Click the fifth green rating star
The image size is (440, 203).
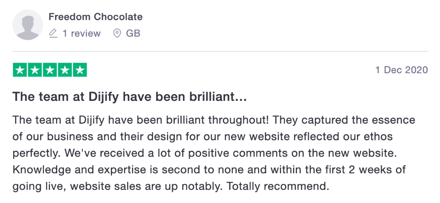pos(80,70)
